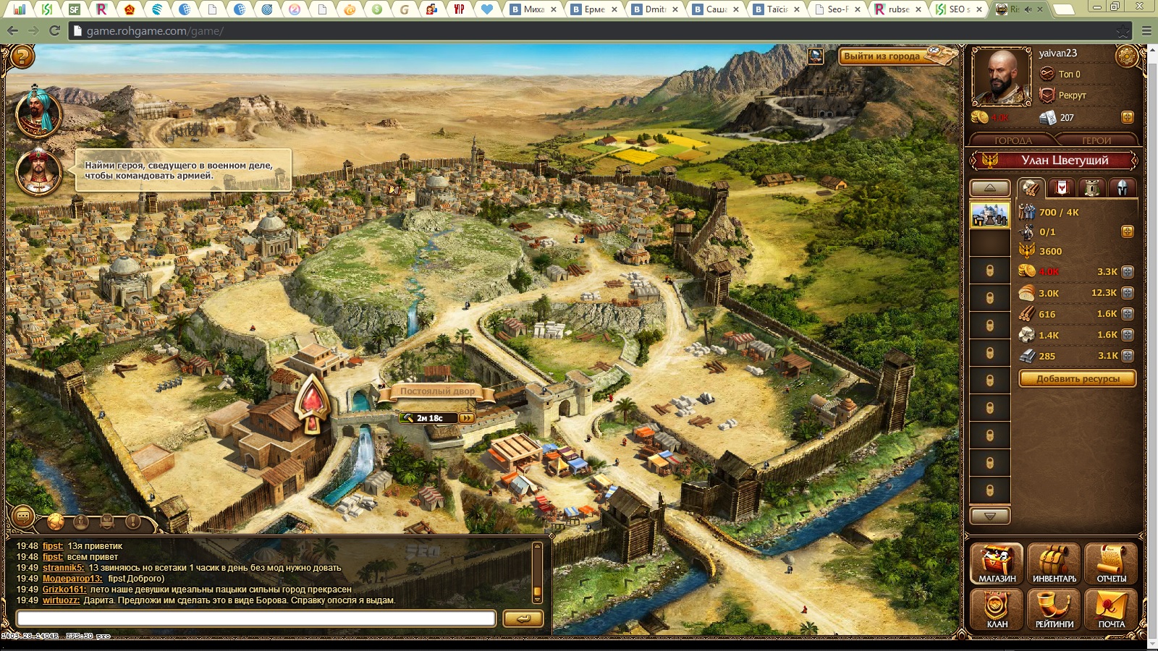Open the ИНВЕНТАРЬ inventory
Viewport: 1158px width, 651px height.
coord(1055,563)
